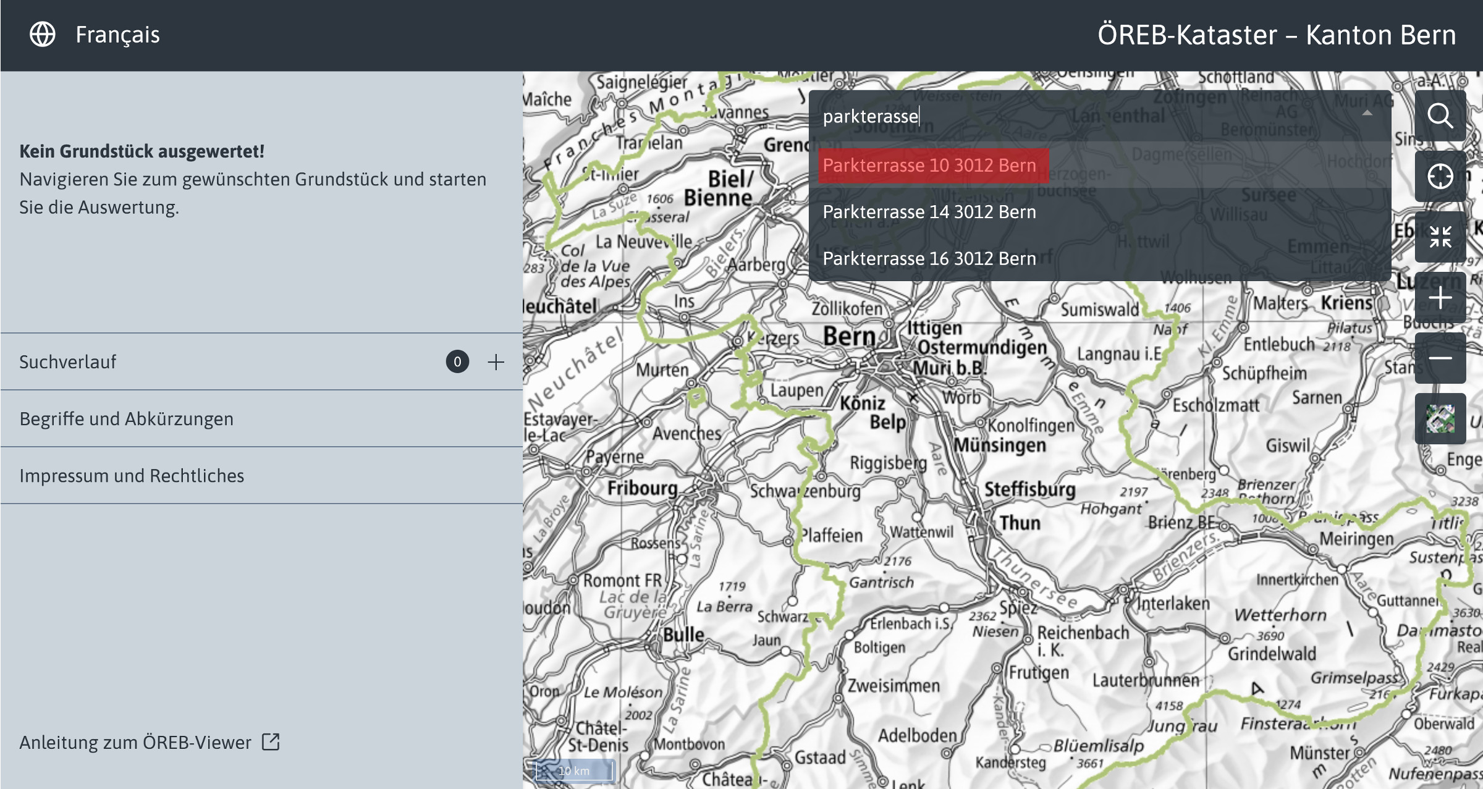Toggle fullscreen map with arrows icon
The height and width of the screenshot is (789, 1483).
click(x=1440, y=237)
